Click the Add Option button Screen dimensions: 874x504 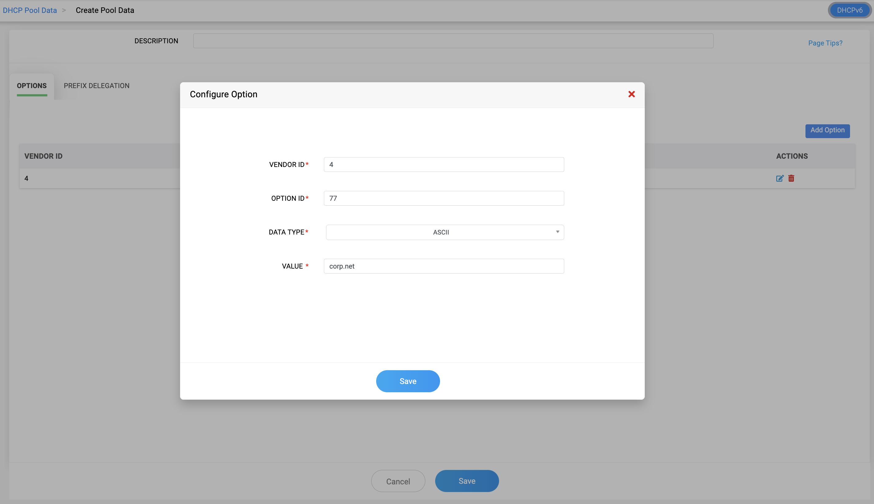827,130
